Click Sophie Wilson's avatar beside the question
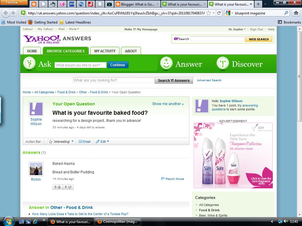Viewport: 302px width, 226px height. click(x=36, y=109)
